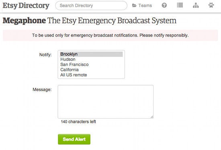Select Brooklyn in the Notify list

pos(91,54)
